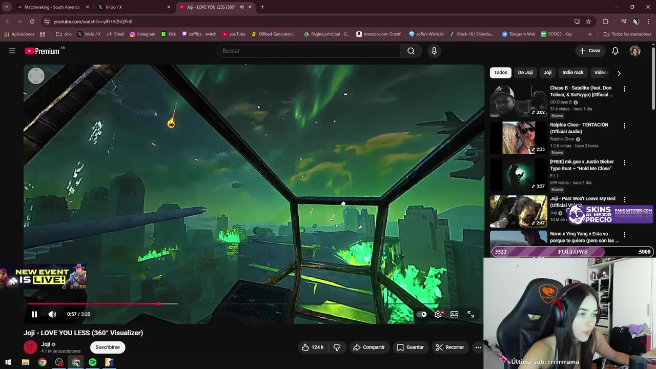Open the cine bookmarks folder
Viewport: 656px width, 369px height.
pos(64,34)
